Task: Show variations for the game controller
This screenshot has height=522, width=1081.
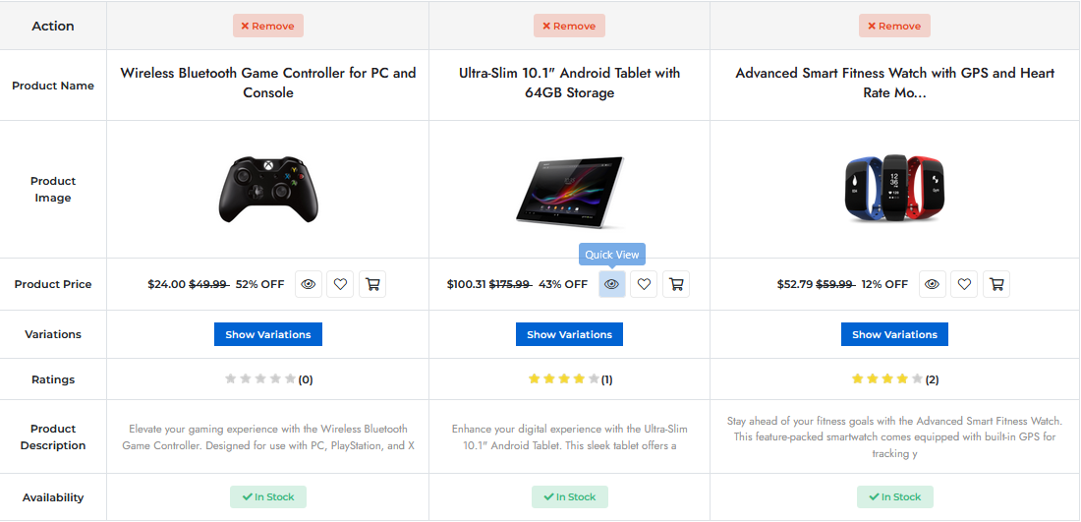Action: (x=268, y=334)
